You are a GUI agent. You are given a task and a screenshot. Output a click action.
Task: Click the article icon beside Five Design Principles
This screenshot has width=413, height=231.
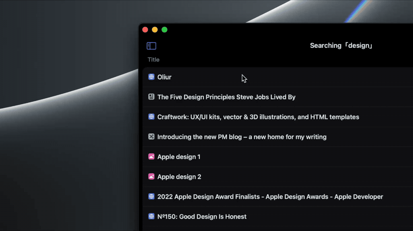pyautogui.click(x=151, y=97)
